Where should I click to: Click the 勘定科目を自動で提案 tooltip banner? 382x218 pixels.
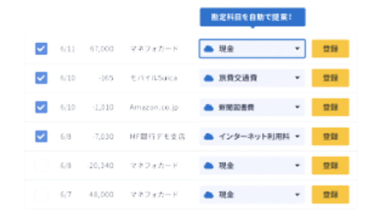pos(253,17)
